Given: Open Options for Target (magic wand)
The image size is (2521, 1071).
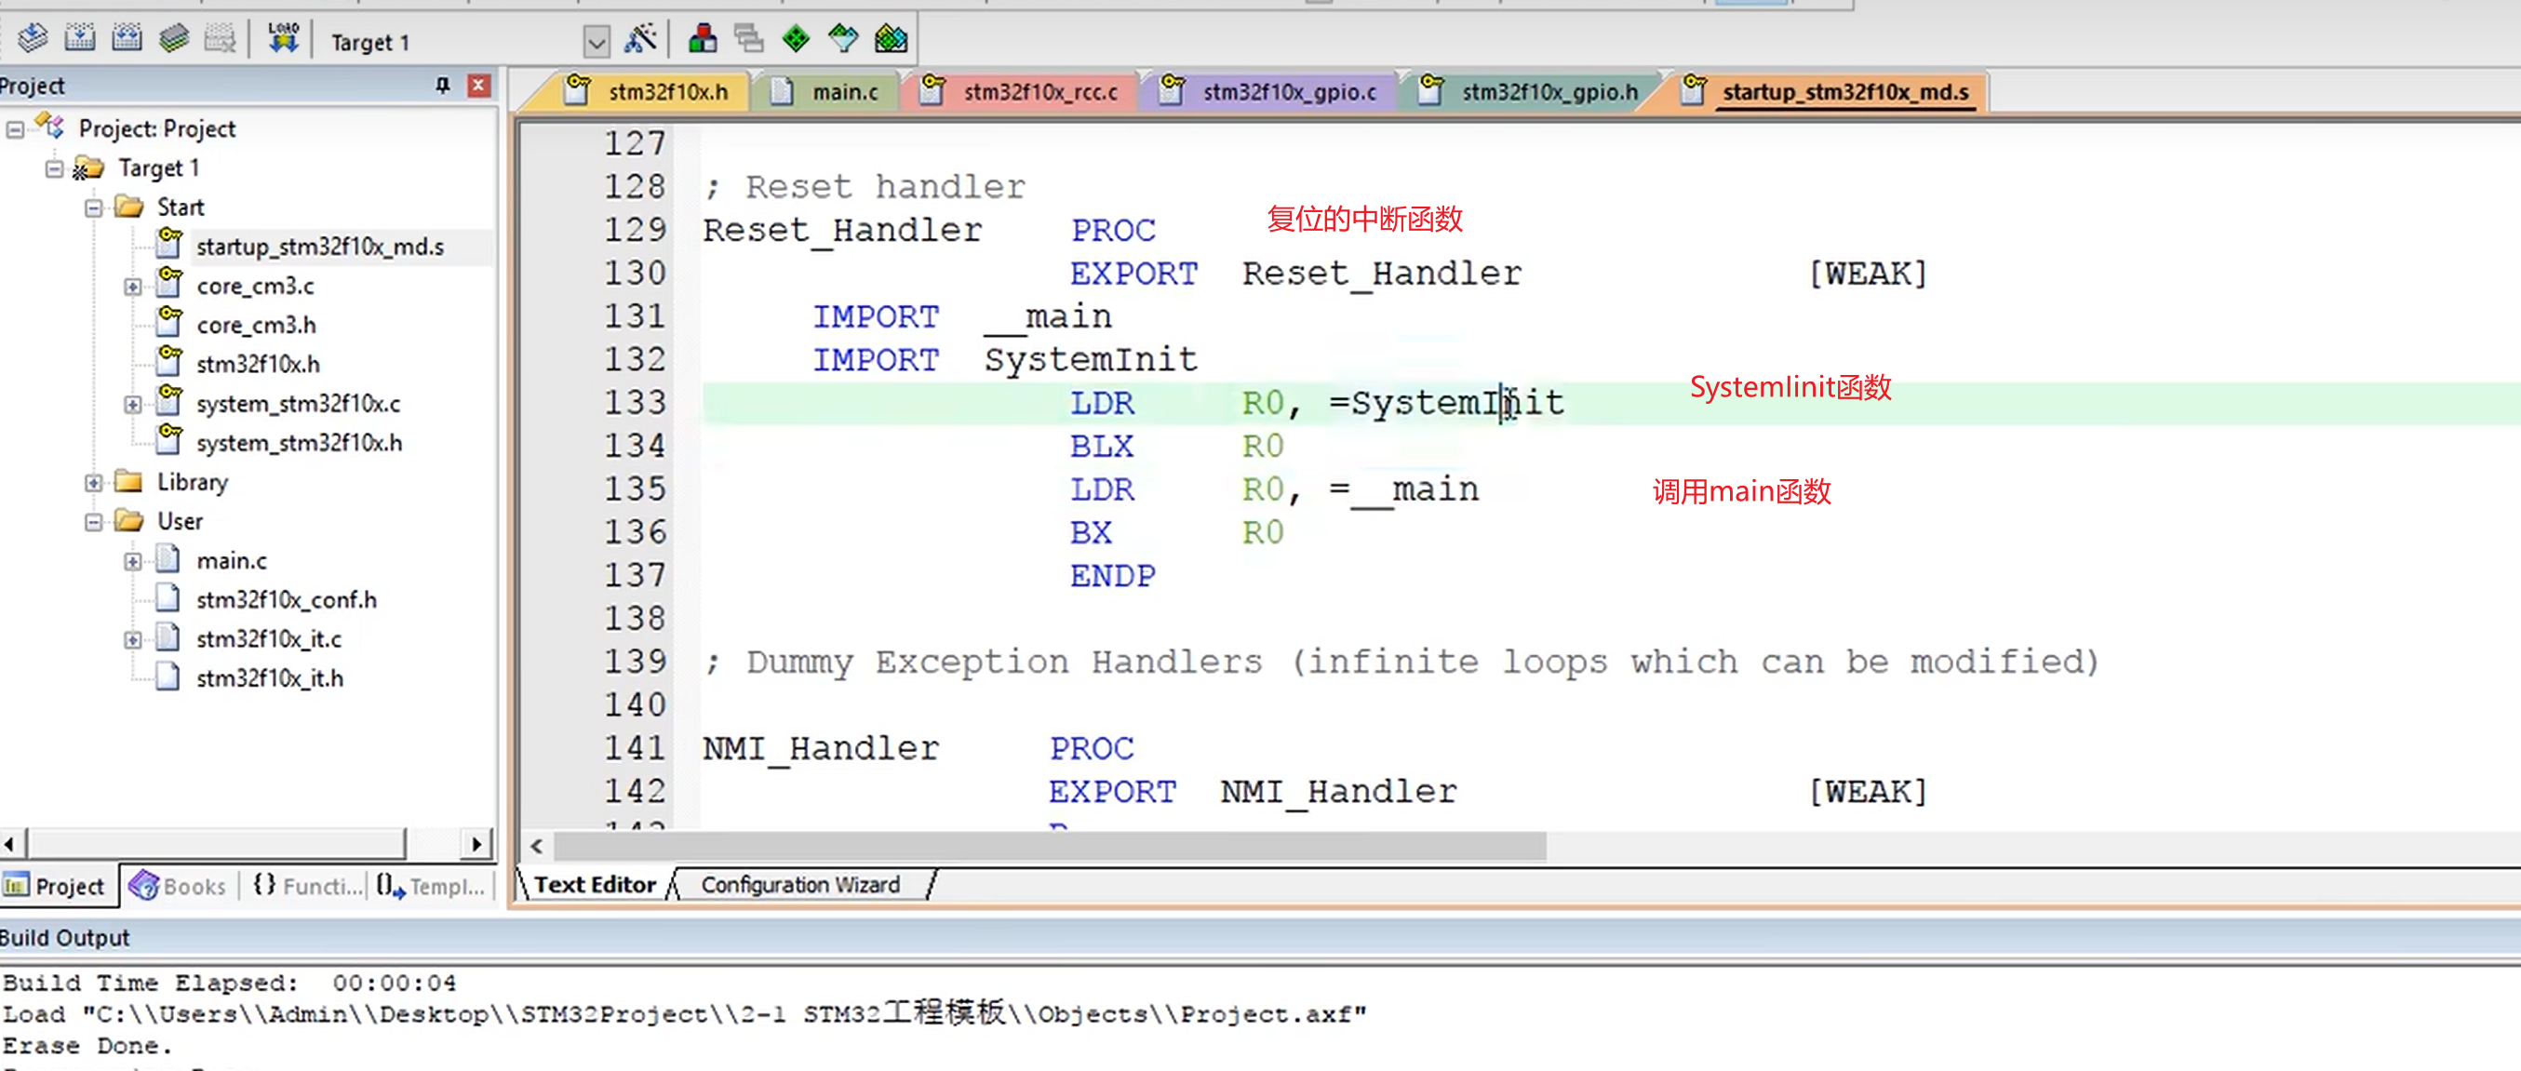Looking at the screenshot, I should tap(641, 39).
